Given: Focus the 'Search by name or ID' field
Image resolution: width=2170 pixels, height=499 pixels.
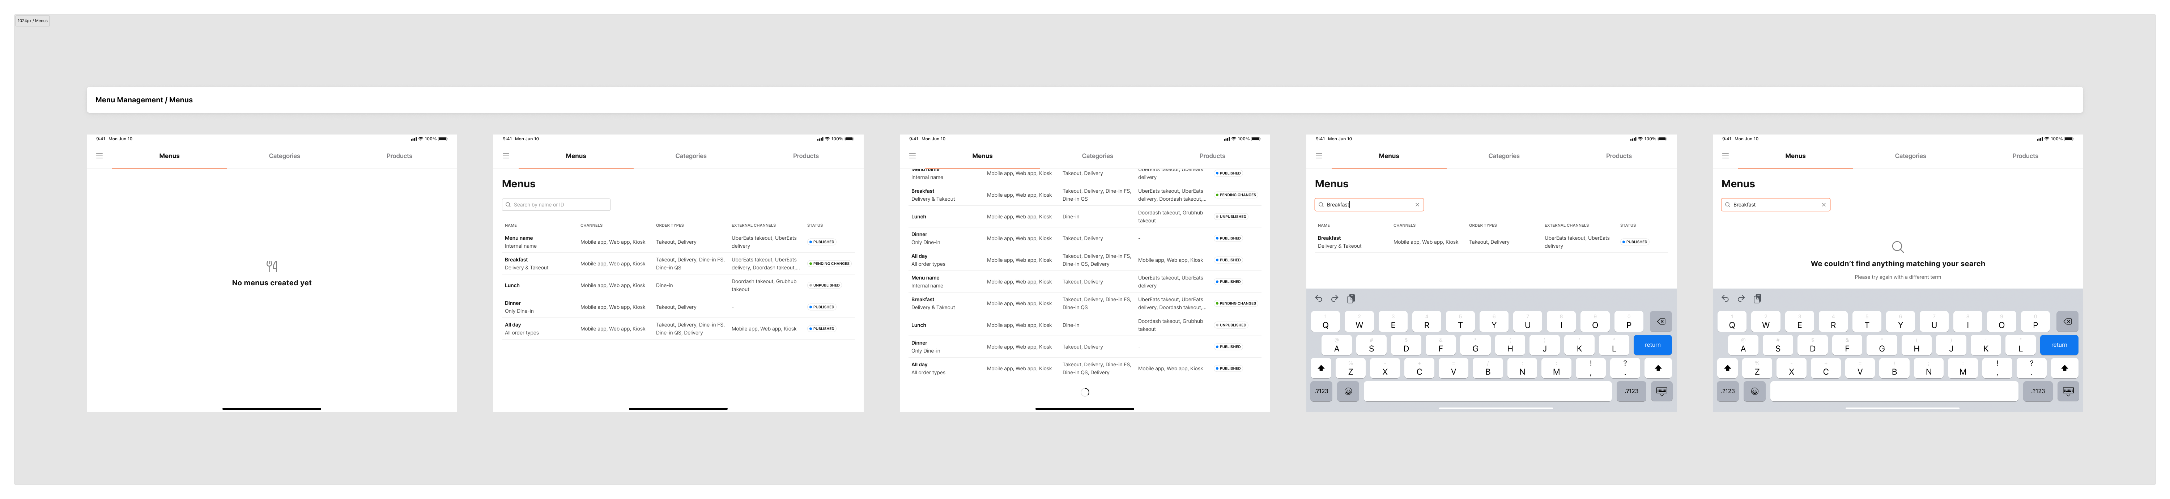Looking at the screenshot, I should 556,205.
